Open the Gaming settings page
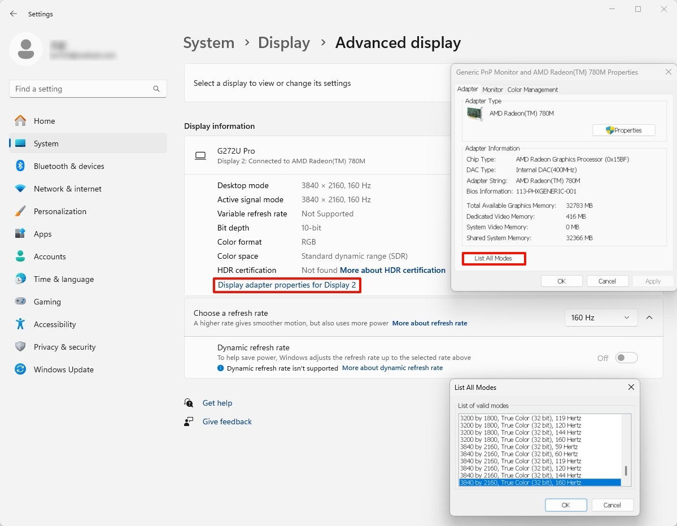Image resolution: width=677 pixels, height=526 pixels. click(47, 302)
